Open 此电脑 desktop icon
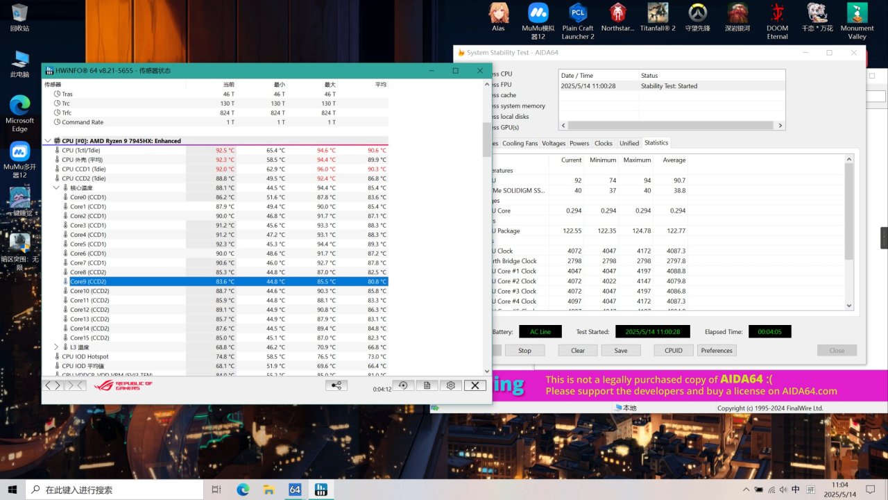The width and height of the screenshot is (888, 500). pyautogui.click(x=19, y=64)
